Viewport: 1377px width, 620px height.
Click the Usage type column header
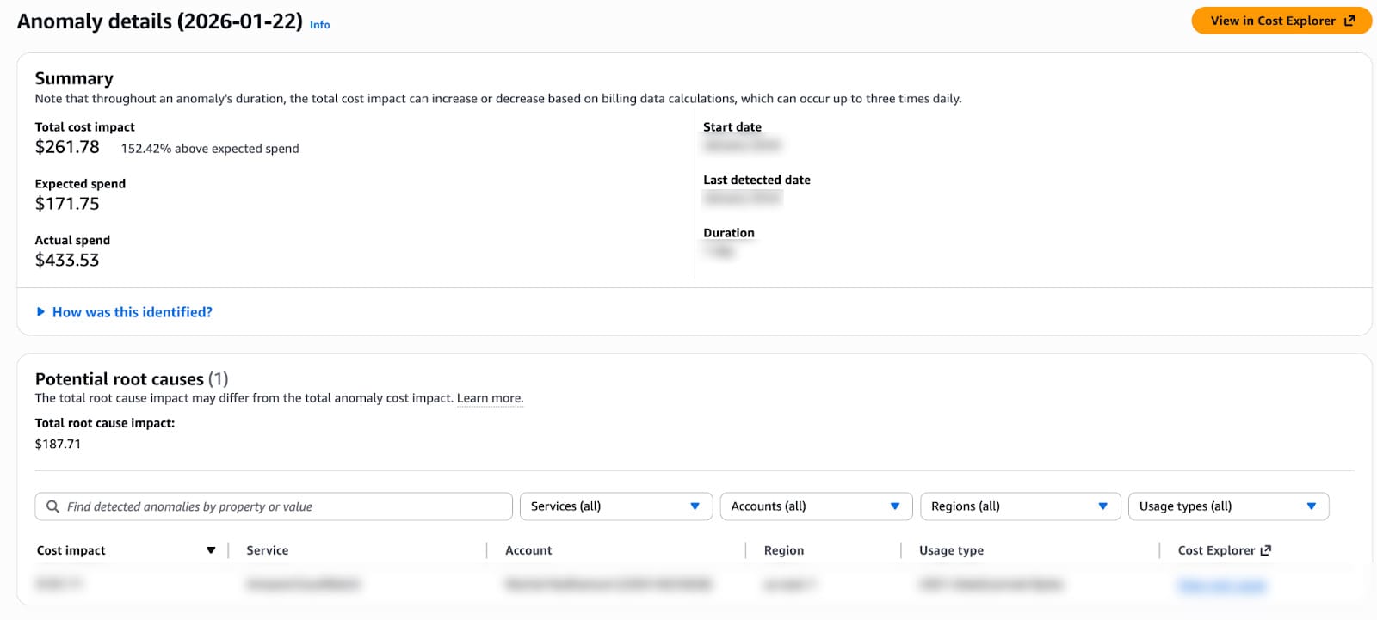click(x=951, y=550)
